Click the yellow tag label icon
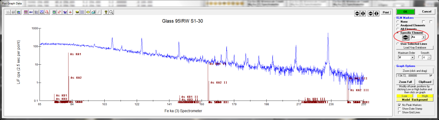439x120 pixels. 88,12
